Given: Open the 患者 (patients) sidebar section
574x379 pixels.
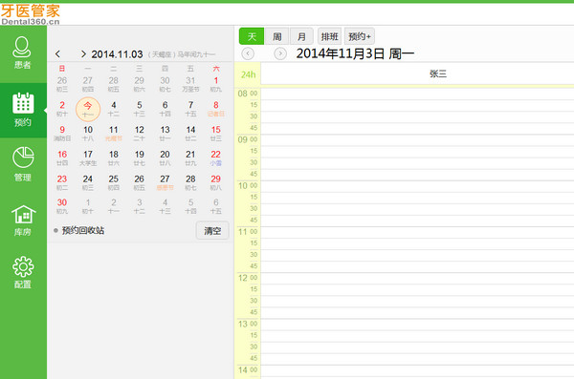Looking at the screenshot, I should click(x=23, y=53).
